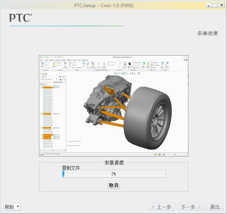Open the 帮助 help dropdown
The height and width of the screenshot is (214, 227).
click(12, 207)
